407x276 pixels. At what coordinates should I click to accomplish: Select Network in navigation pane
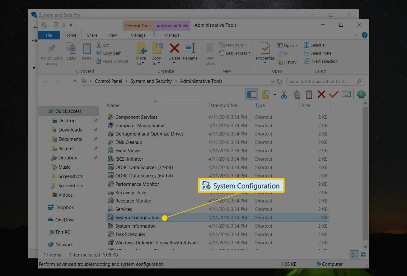coord(64,244)
